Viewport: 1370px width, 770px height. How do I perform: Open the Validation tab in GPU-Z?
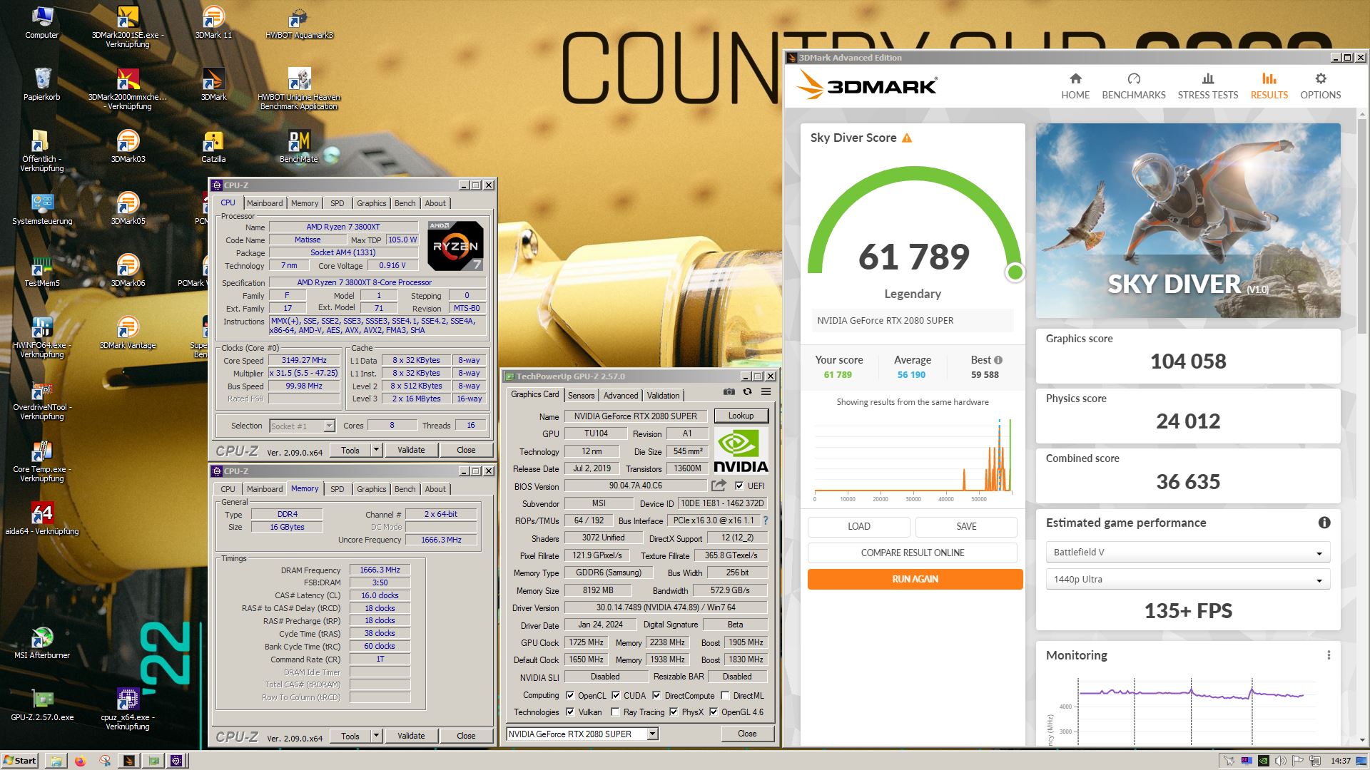coord(664,396)
